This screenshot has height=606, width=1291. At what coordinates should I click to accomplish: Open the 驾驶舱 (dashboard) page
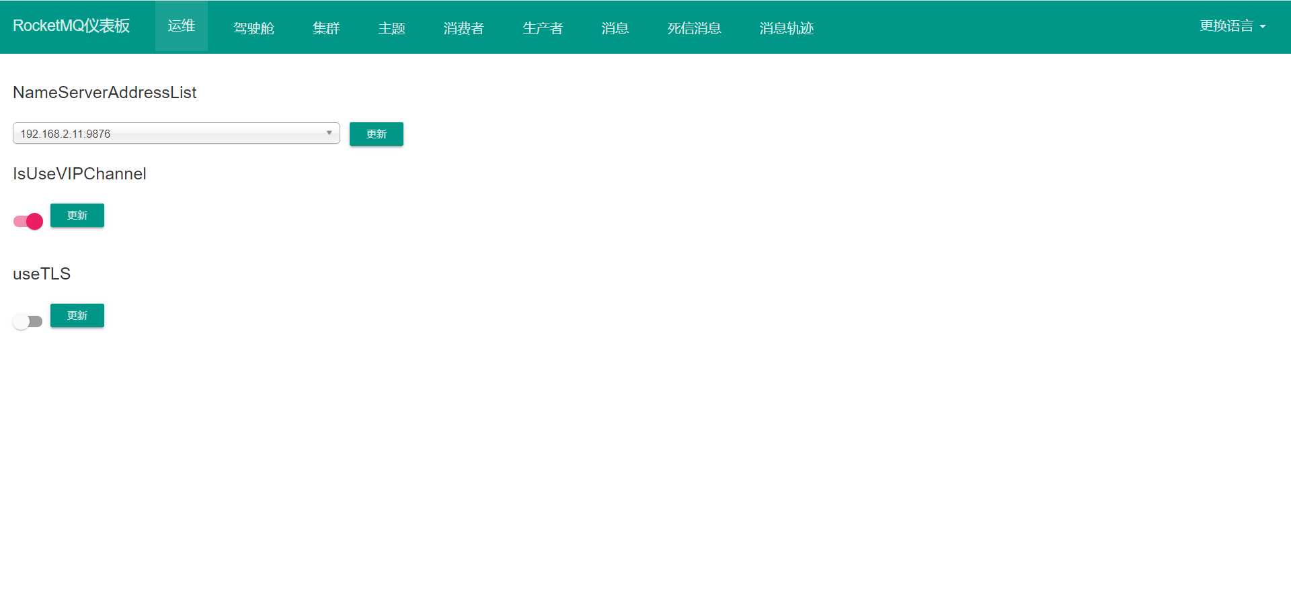click(x=253, y=28)
